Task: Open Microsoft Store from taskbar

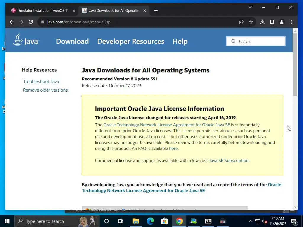Action: [165, 221]
